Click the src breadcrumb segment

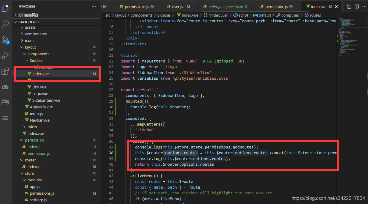108,15
